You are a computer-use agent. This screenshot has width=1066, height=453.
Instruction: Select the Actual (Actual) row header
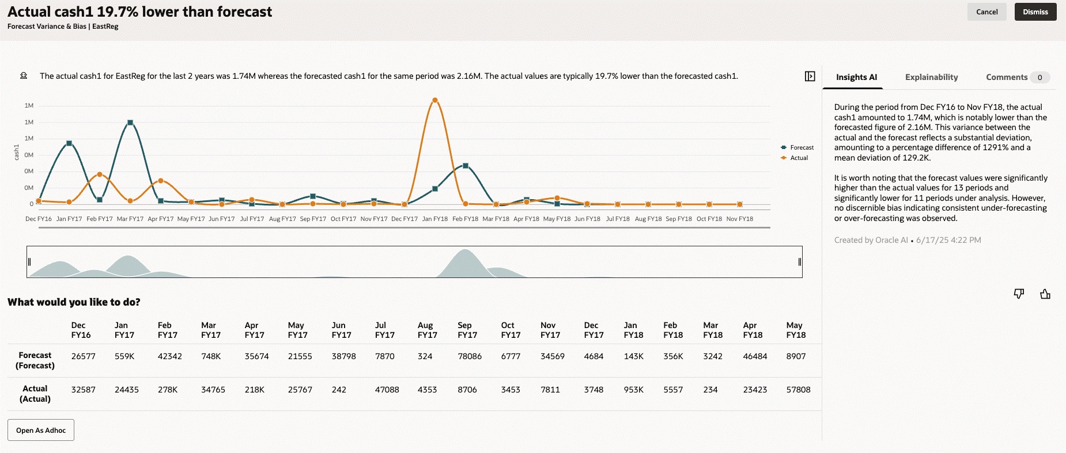pos(35,394)
